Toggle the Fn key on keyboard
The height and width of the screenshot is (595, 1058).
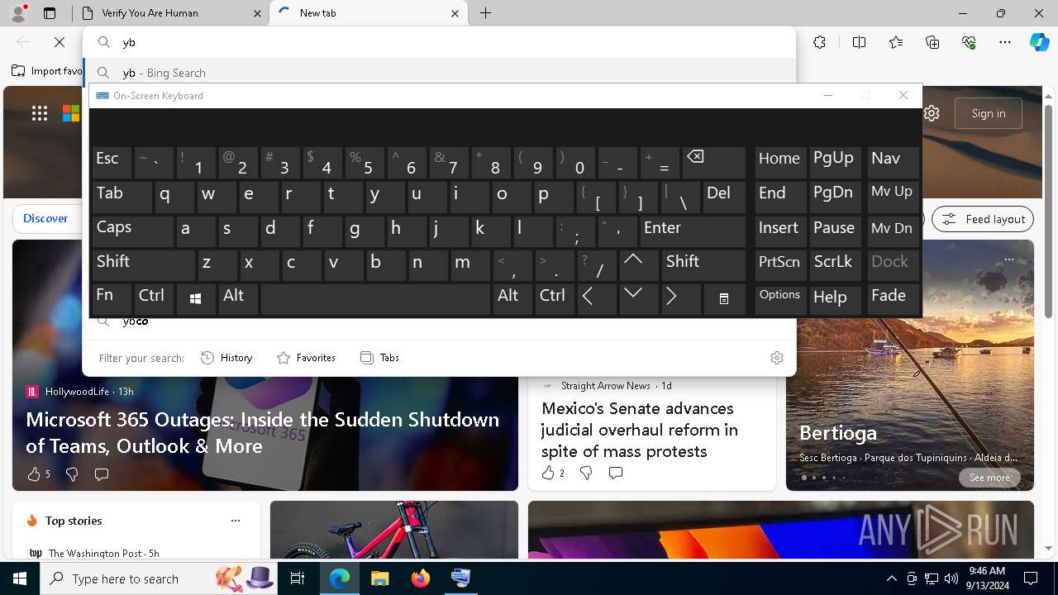[112, 299]
